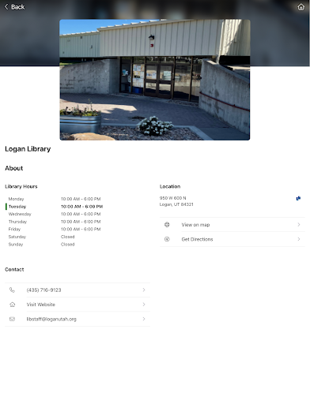Select Get Directions
The height and width of the screenshot is (404, 310).
(x=232, y=239)
